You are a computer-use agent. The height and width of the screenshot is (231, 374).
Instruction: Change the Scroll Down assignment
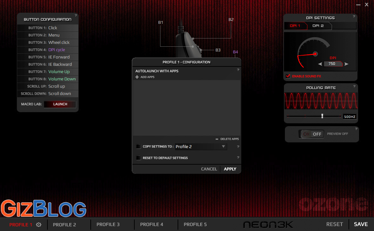[x=48, y=94]
